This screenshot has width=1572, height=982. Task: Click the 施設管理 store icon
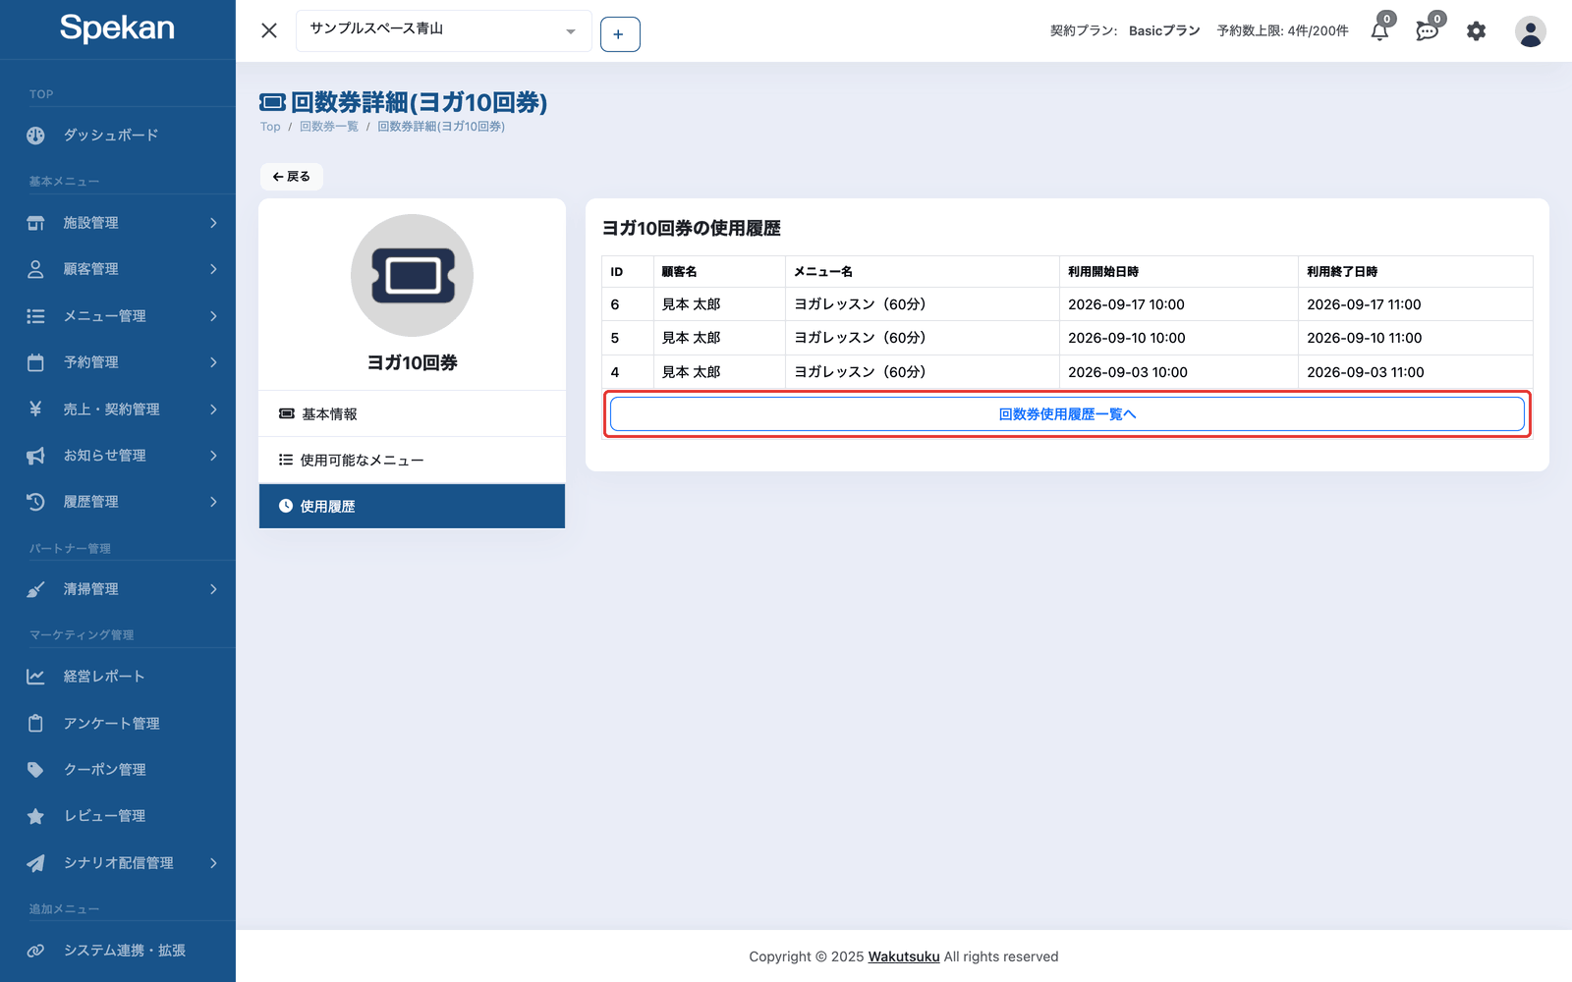(x=35, y=223)
